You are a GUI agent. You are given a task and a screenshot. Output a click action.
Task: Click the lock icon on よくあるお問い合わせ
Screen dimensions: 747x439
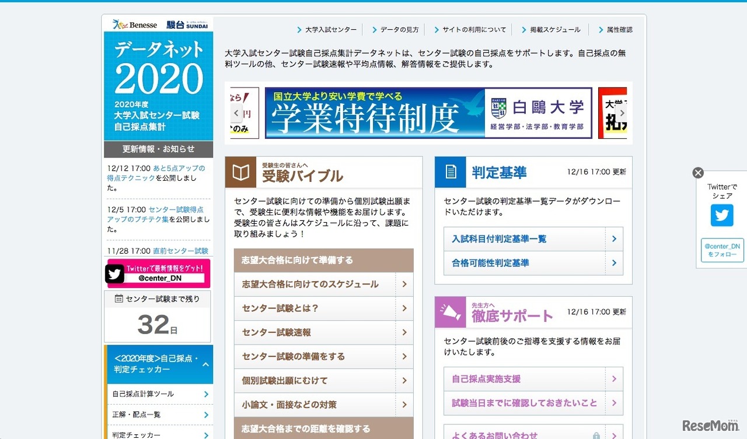tap(596, 436)
